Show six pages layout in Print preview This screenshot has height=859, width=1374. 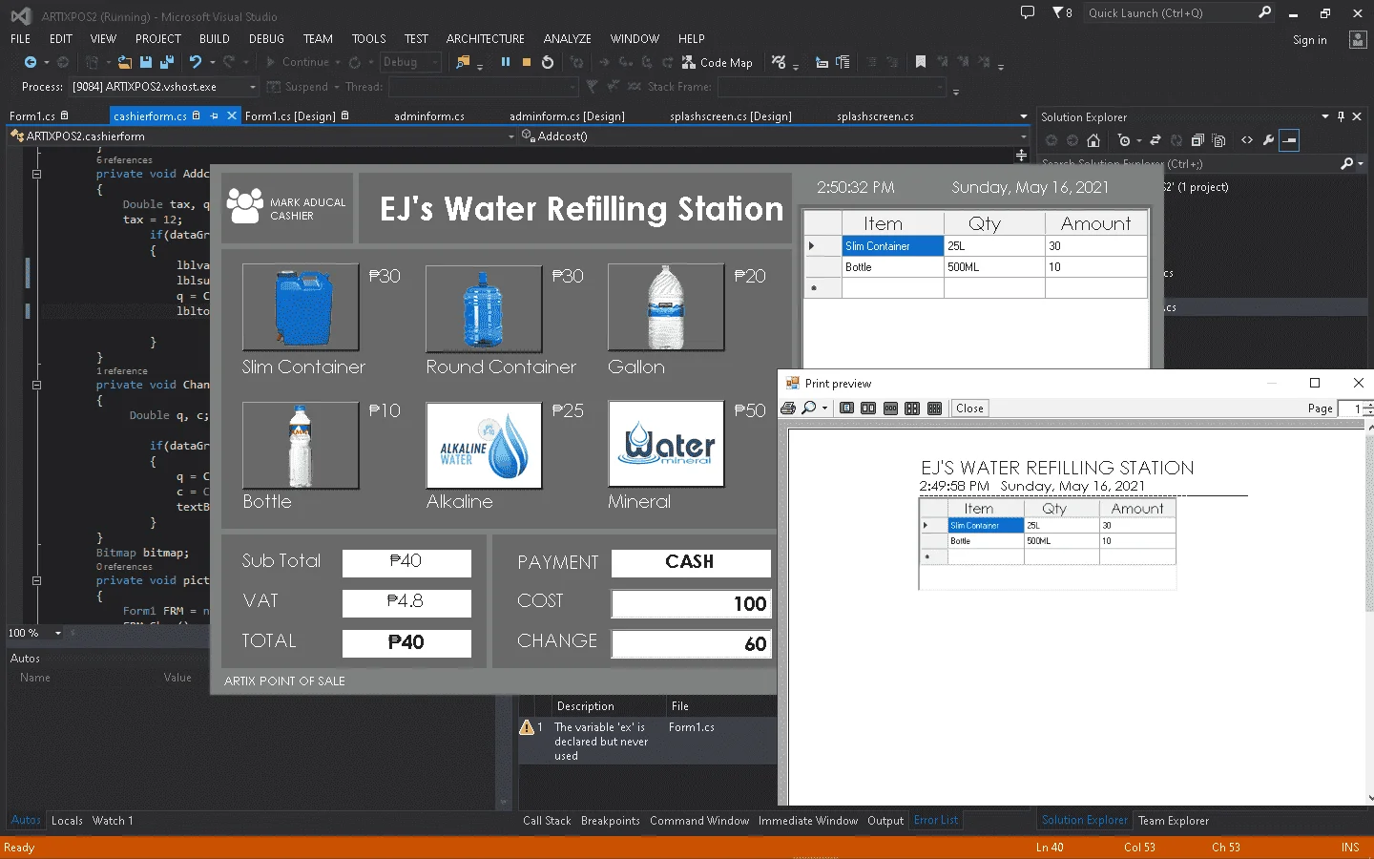(x=934, y=409)
